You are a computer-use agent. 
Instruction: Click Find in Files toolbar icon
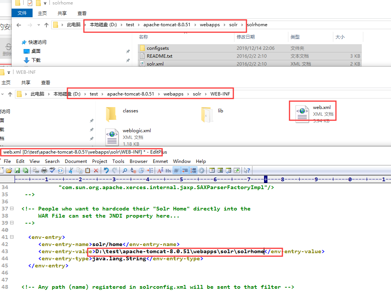142,170
